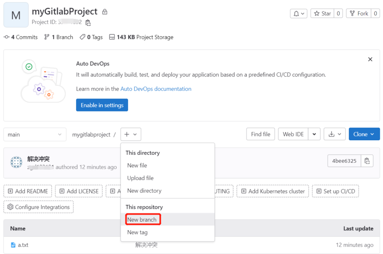
Task: Open the Clone dropdown
Action: [364, 134]
